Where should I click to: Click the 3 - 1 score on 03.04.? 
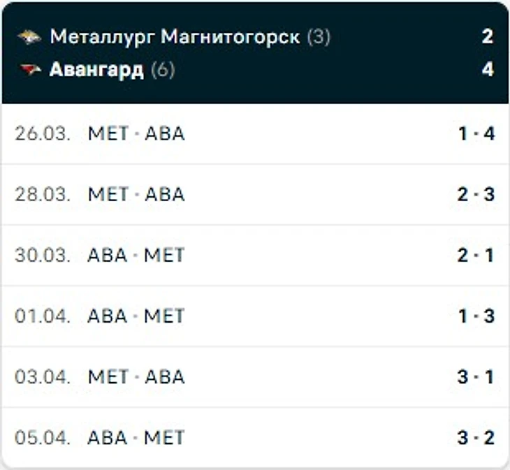476,376
